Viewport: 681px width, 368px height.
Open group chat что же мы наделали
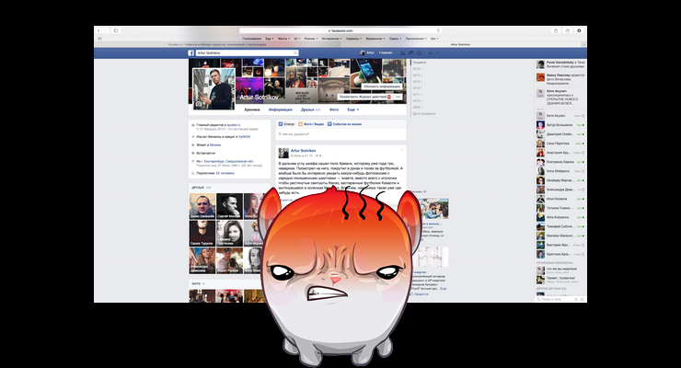(560, 270)
